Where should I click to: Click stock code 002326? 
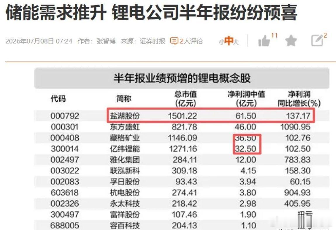tap(65, 204)
